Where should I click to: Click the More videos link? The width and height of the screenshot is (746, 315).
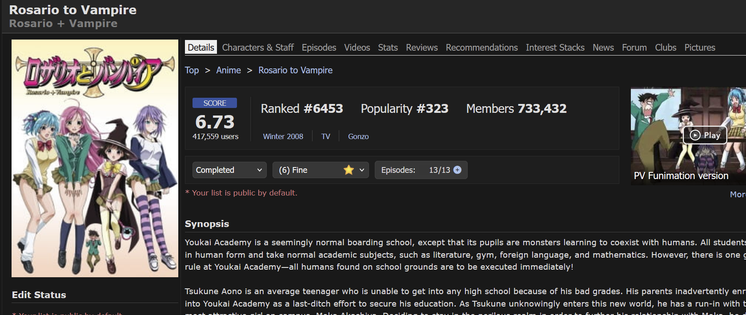pos(738,194)
